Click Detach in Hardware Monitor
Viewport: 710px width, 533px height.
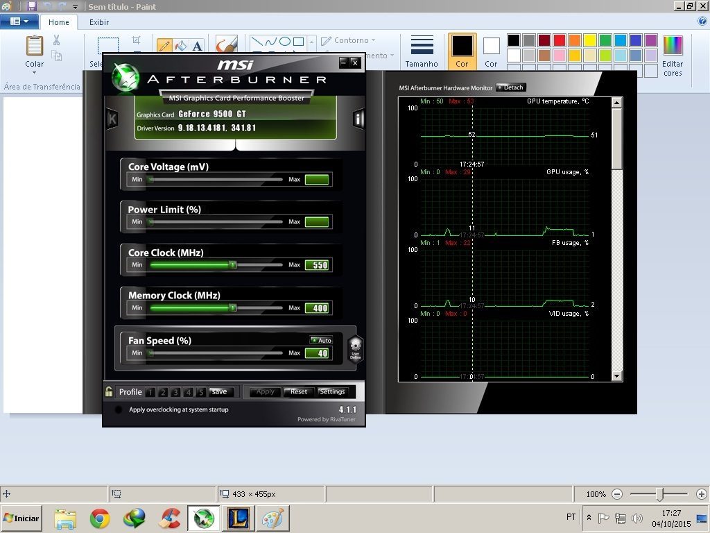tap(511, 87)
